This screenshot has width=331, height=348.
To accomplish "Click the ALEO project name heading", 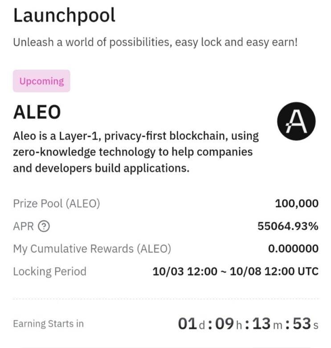I will coord(37,113).
